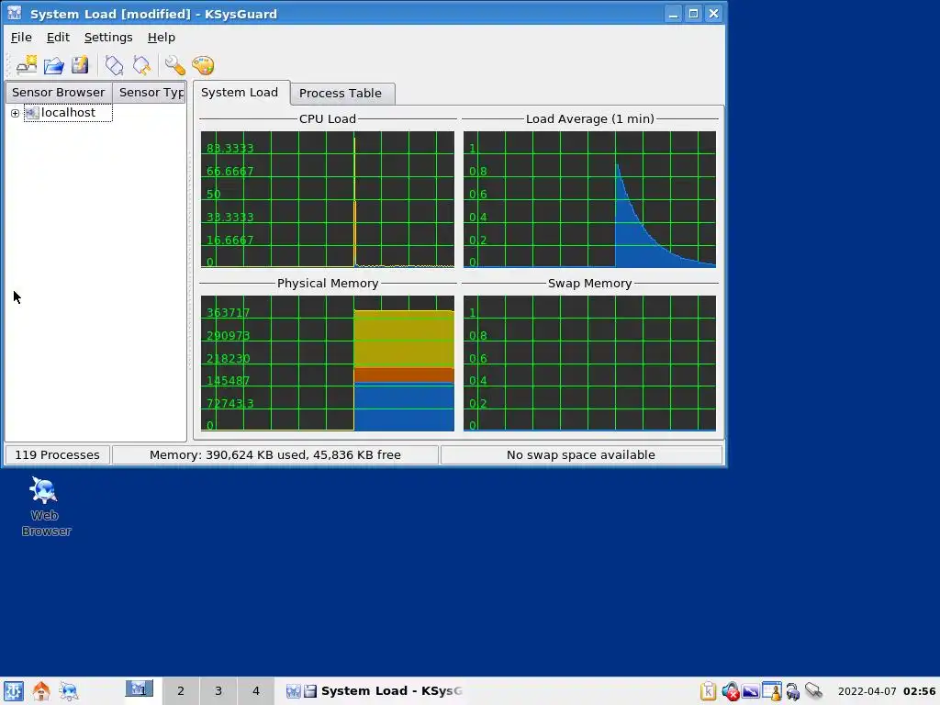Screen dimensions: 940x705
Task: Open the File menu
Action: [21, 37]
